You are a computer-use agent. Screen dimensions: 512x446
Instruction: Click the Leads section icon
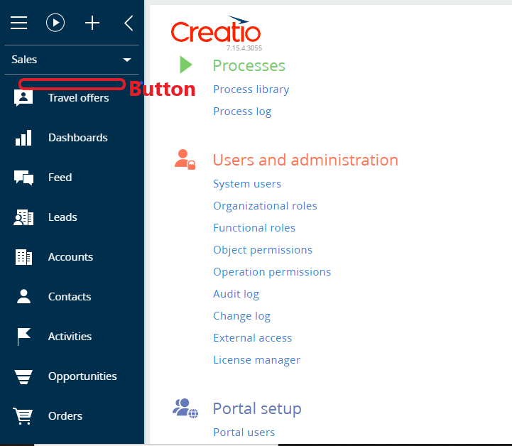click(23, 217)
